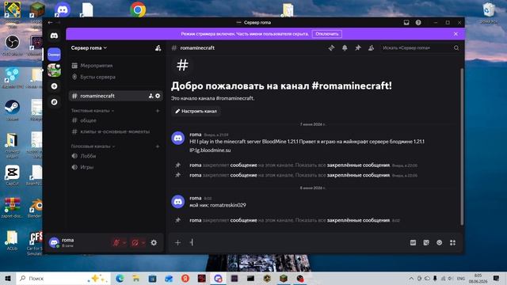Open Yandex browser from taskbar
The width and height of the screenshot is (507, 285).
[x=185, y=279]
